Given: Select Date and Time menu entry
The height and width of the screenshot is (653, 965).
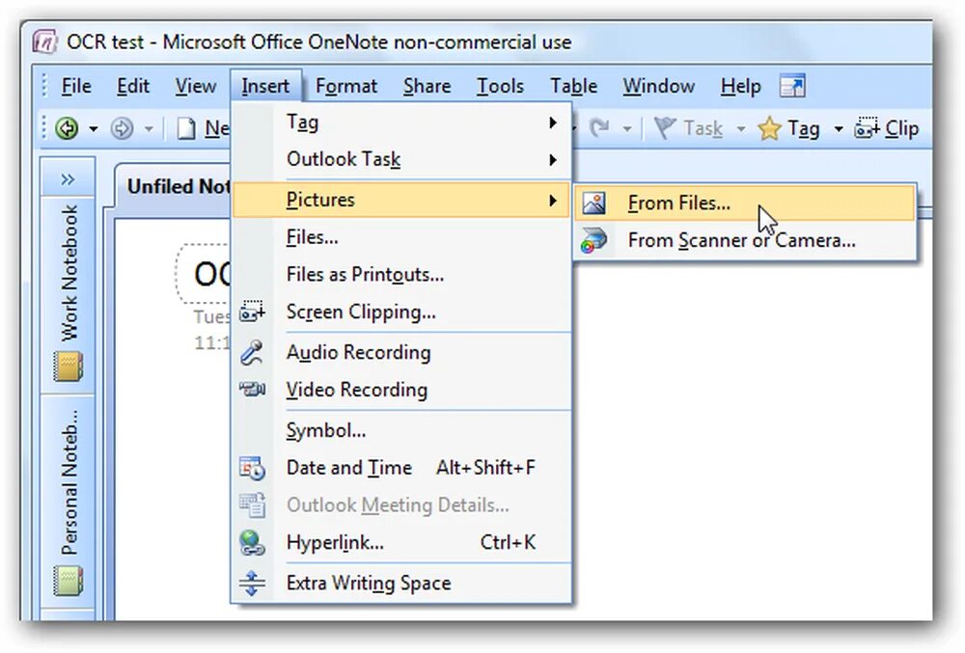Looking at the screenshot, I should point(401,468).
